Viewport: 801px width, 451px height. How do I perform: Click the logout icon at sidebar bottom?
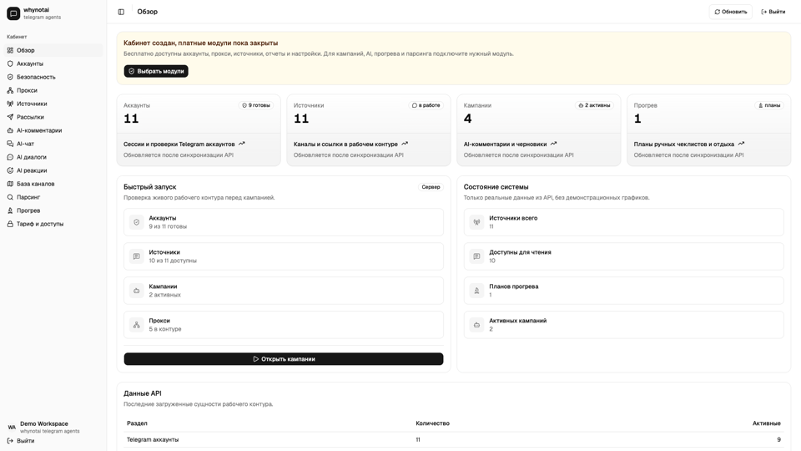coord(10,441)
